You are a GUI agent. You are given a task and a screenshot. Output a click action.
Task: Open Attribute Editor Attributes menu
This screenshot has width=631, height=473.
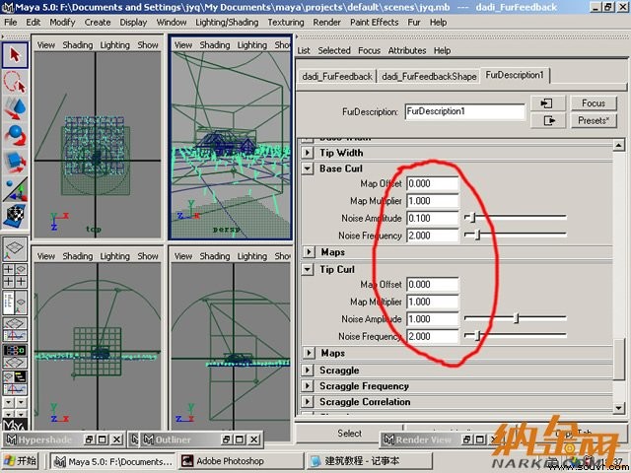[407, 50]
